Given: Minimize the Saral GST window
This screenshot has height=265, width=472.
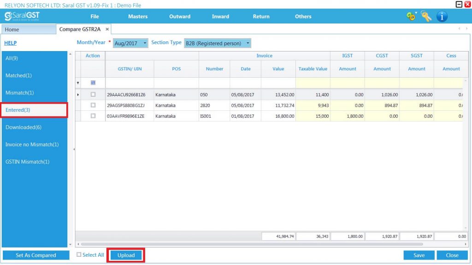Looking at the screenshot, I should click(459, 4).
